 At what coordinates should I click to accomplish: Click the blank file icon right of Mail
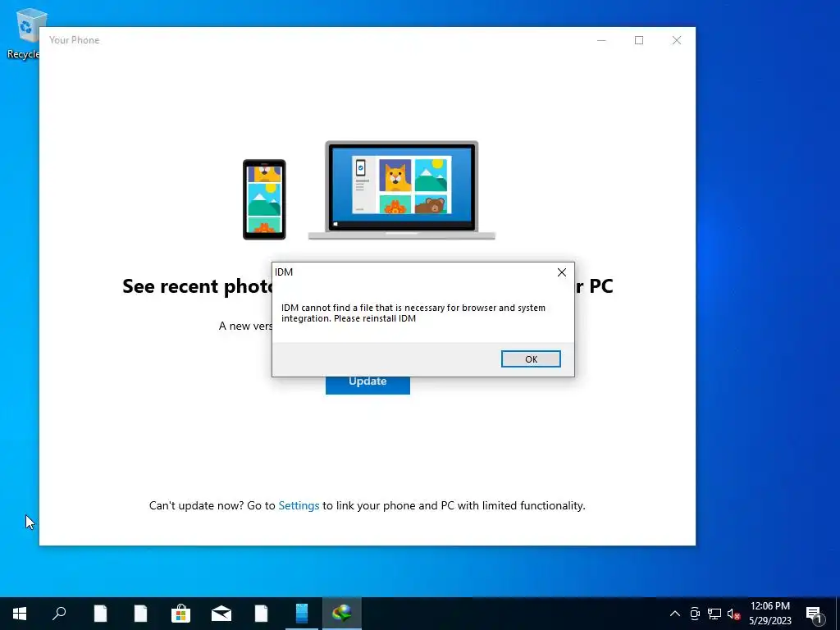[x=261, y=614]
